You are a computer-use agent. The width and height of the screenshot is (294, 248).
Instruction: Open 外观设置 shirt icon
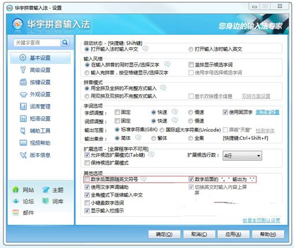23,94
